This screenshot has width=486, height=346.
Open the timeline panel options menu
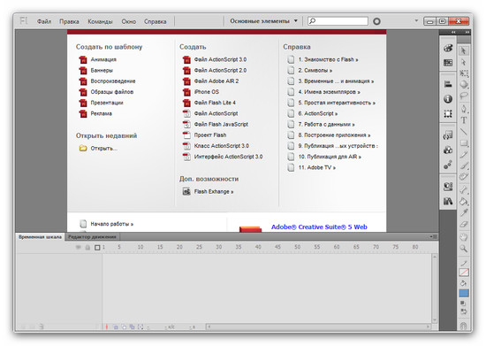434,237
